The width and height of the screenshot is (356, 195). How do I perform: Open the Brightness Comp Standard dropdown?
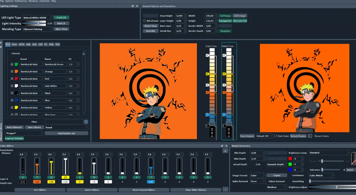[329, 153]
